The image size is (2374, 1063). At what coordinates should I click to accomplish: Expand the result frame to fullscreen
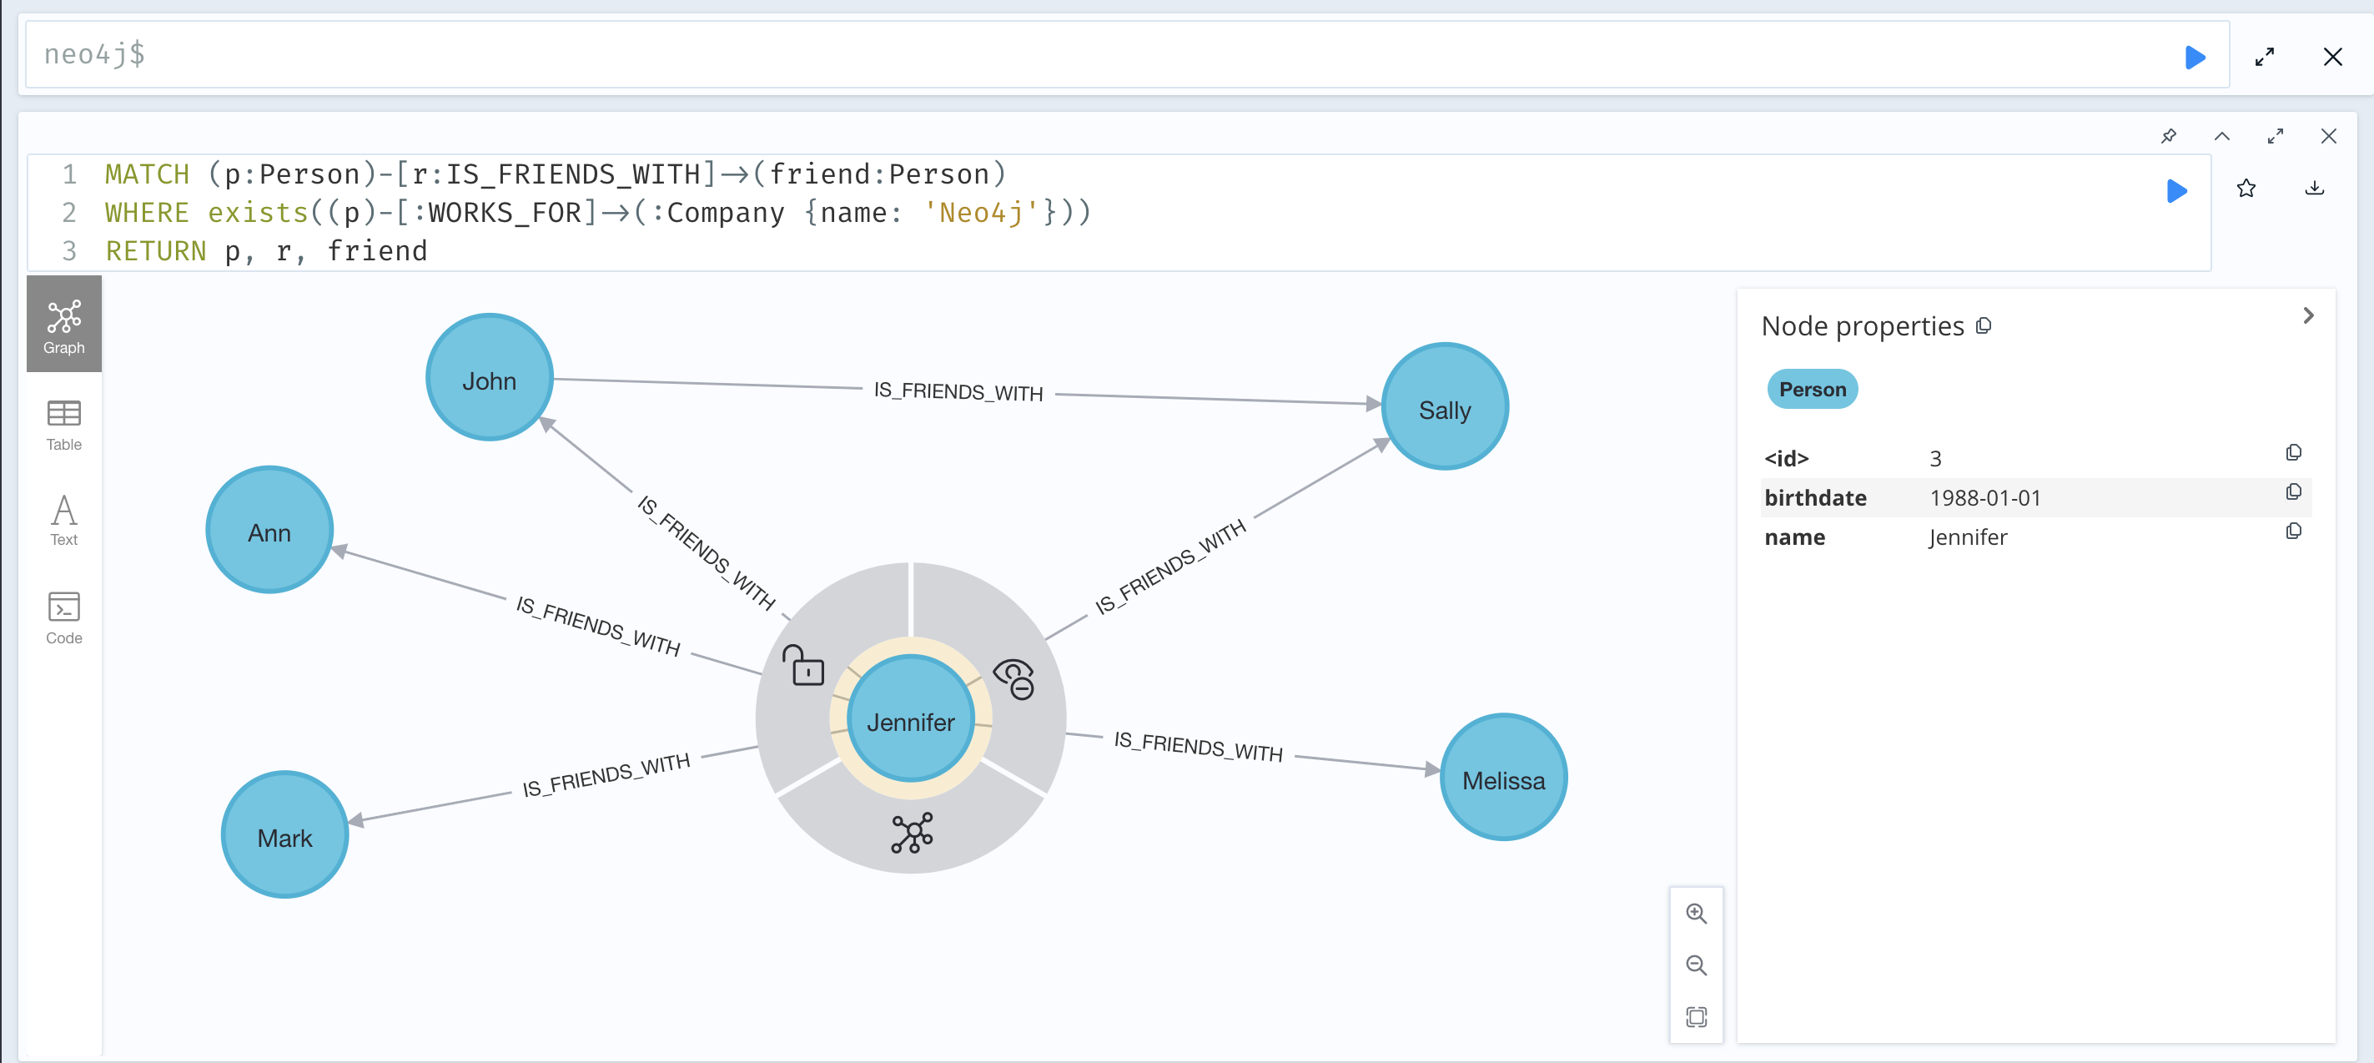2276,135
